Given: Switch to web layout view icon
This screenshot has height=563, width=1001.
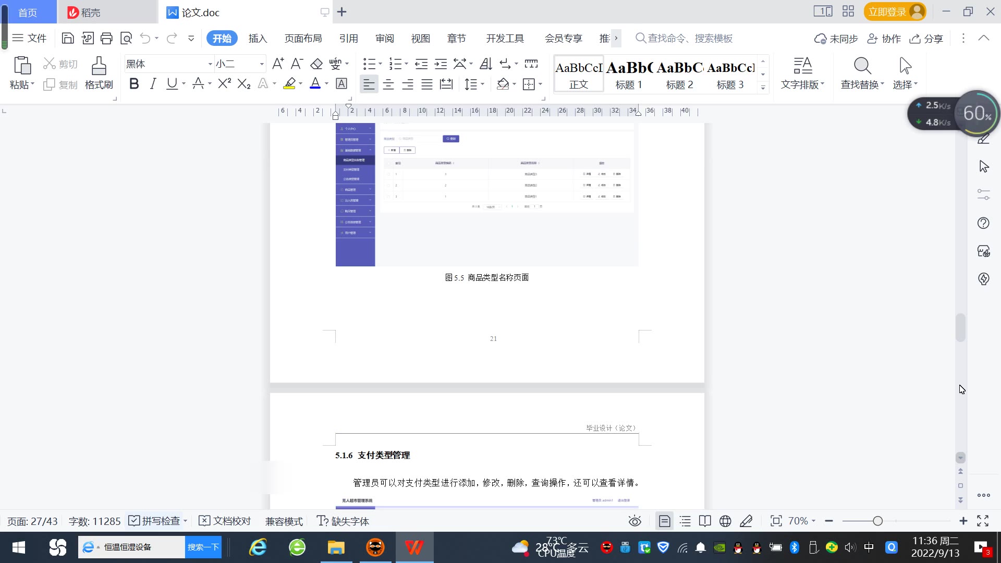Looking at the screenshot, I should 725,521.
